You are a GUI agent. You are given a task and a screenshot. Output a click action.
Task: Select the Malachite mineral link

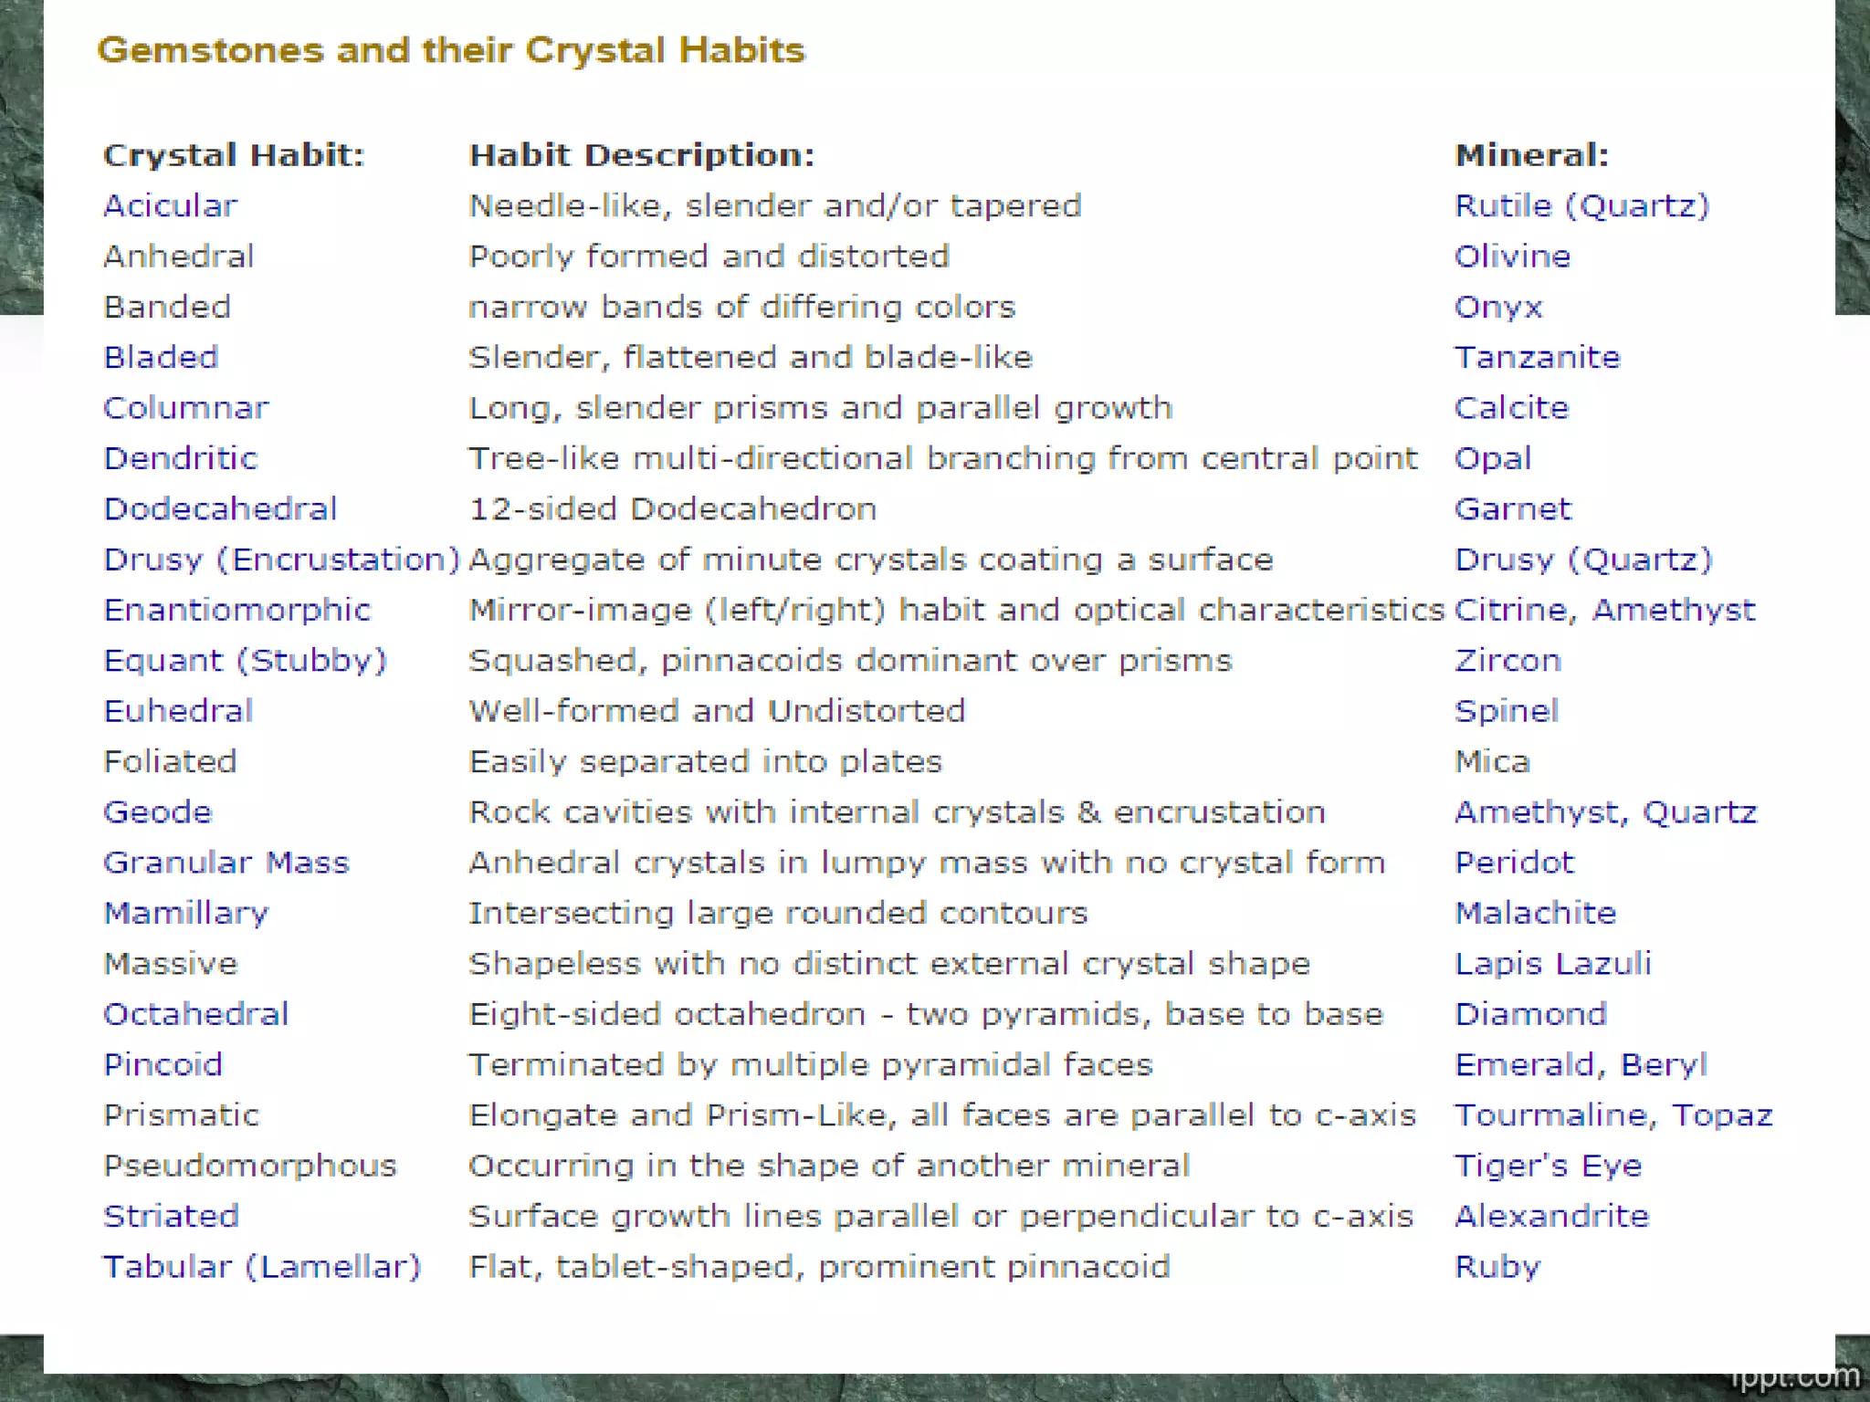pyautogui.click(x=1535, y=913)
